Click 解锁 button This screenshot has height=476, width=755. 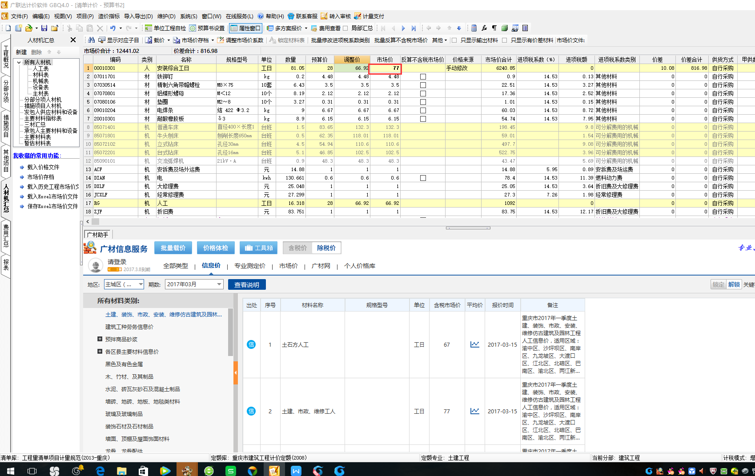point(734,284)
